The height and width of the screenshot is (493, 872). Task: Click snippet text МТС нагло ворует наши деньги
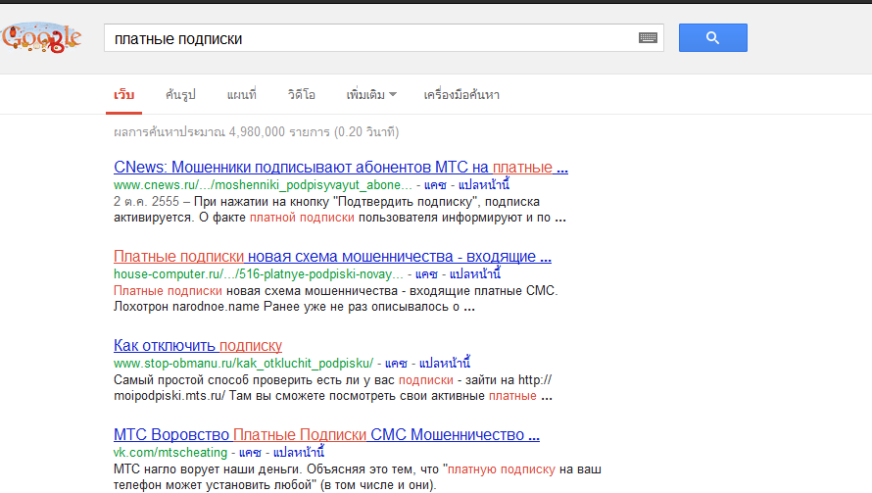point(208,469)
